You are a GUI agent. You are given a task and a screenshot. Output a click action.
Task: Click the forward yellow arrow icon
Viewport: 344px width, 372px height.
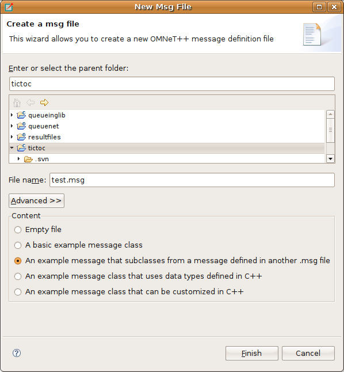(44, 103)
